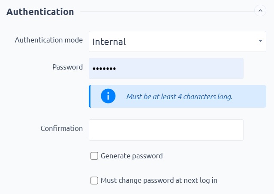Focus the empty Confirmation field
This screenshot has width=274, height=194.
(x=166, y=130)
